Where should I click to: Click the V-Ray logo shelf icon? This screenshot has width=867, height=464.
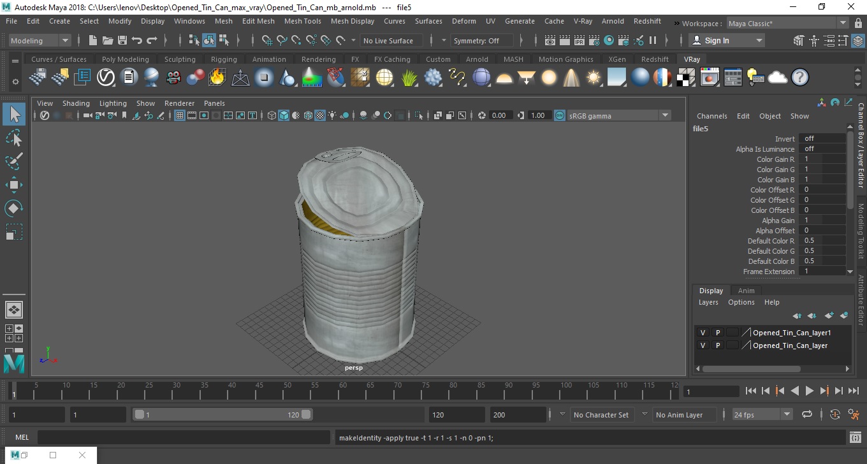[105, 78]
